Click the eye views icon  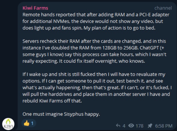click(131, 126)
